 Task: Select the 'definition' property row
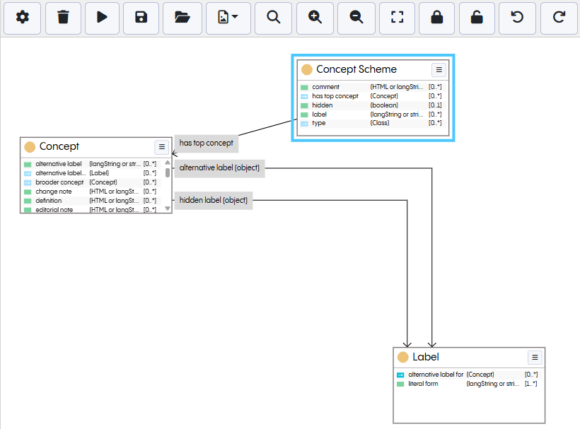(91, 201)
